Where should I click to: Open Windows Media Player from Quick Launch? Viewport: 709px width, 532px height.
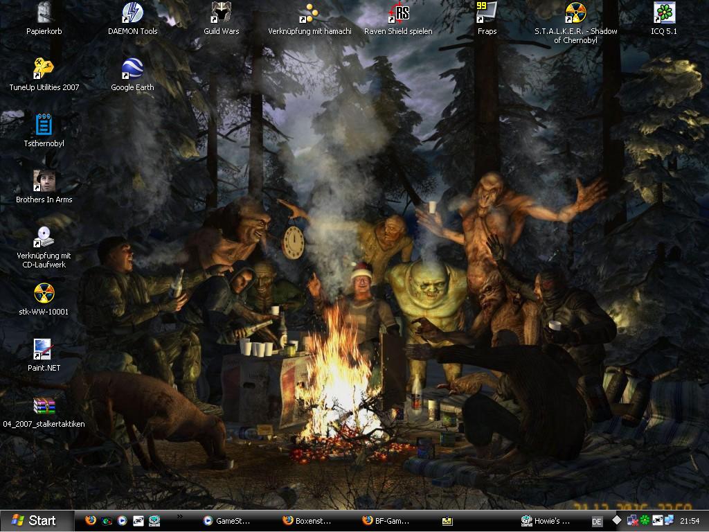pos(122,521)
